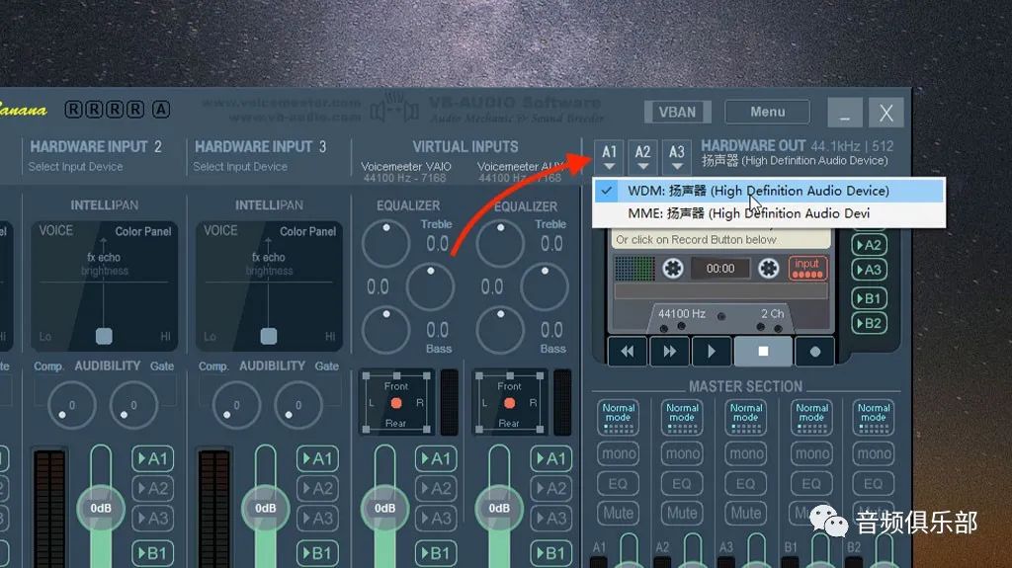Click the AUX Front/Rear panner orange dot
The image size is (1012, 568).
[x=509, y=403]
